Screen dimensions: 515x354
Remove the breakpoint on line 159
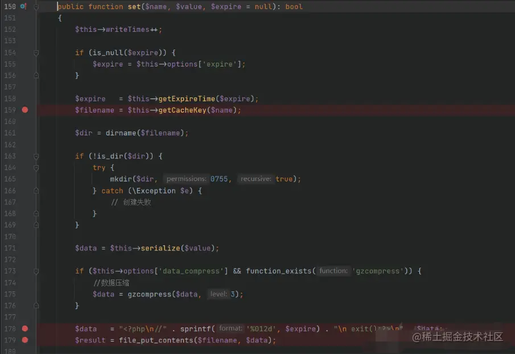pyautogui.click(x=25, y=110)
